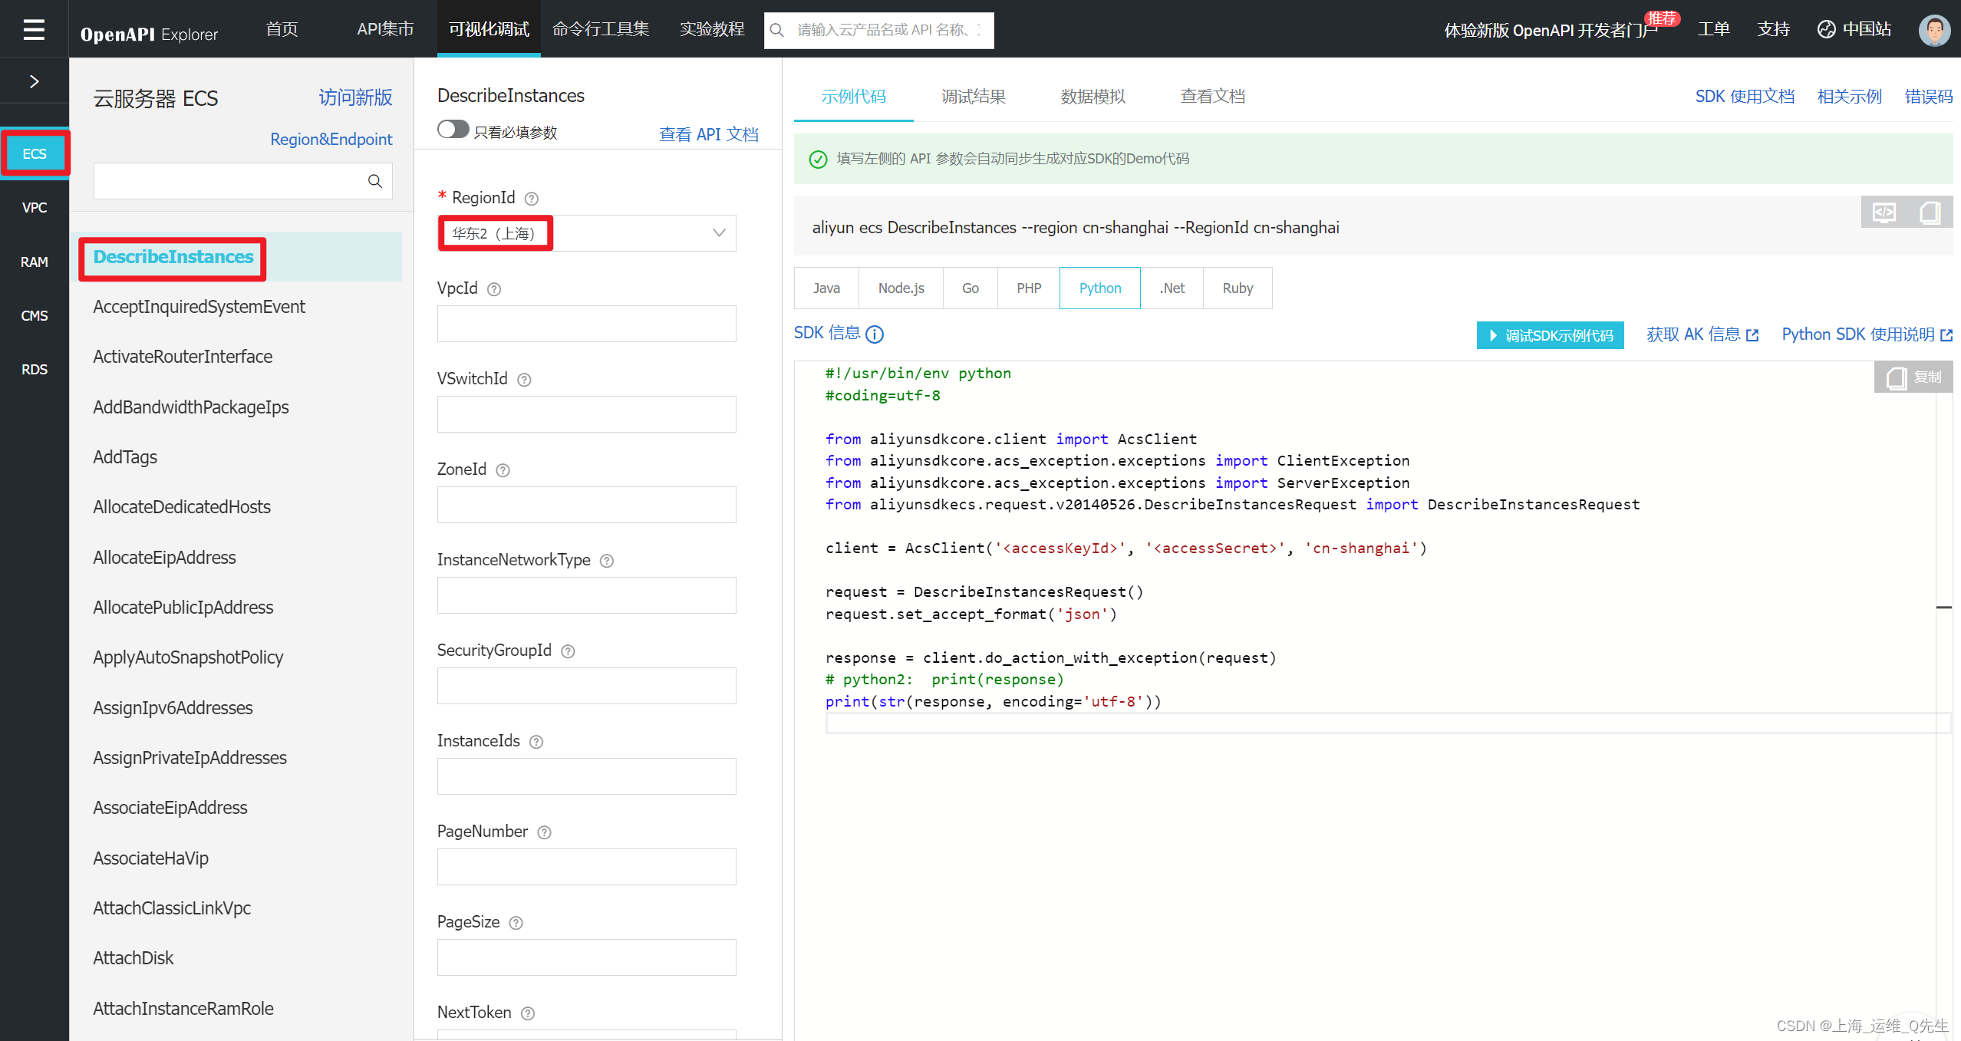Image resolution: width=1961 pixels, height=1041 pixels.
Task: Click the search magnifier in API list filter
Action: 374,181
